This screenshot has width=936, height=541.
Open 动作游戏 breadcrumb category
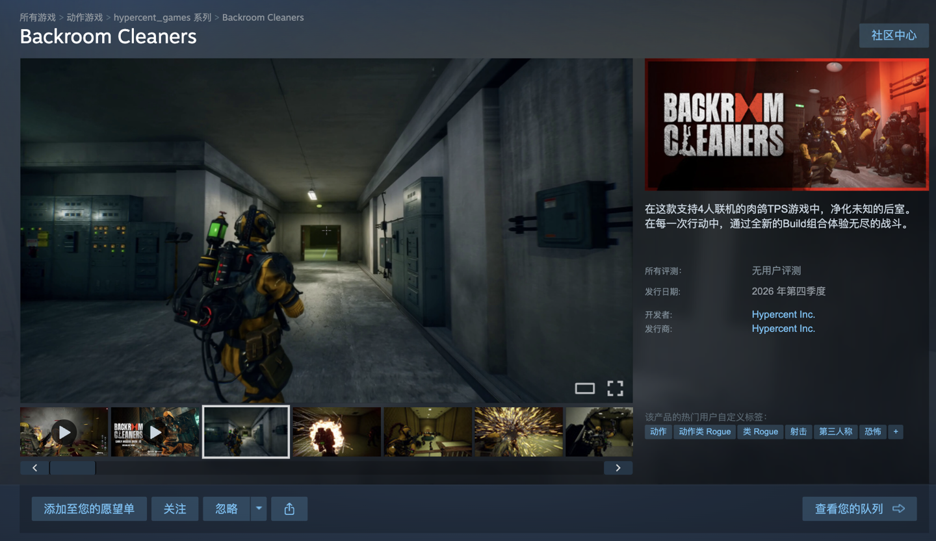[x=84, y=18]
